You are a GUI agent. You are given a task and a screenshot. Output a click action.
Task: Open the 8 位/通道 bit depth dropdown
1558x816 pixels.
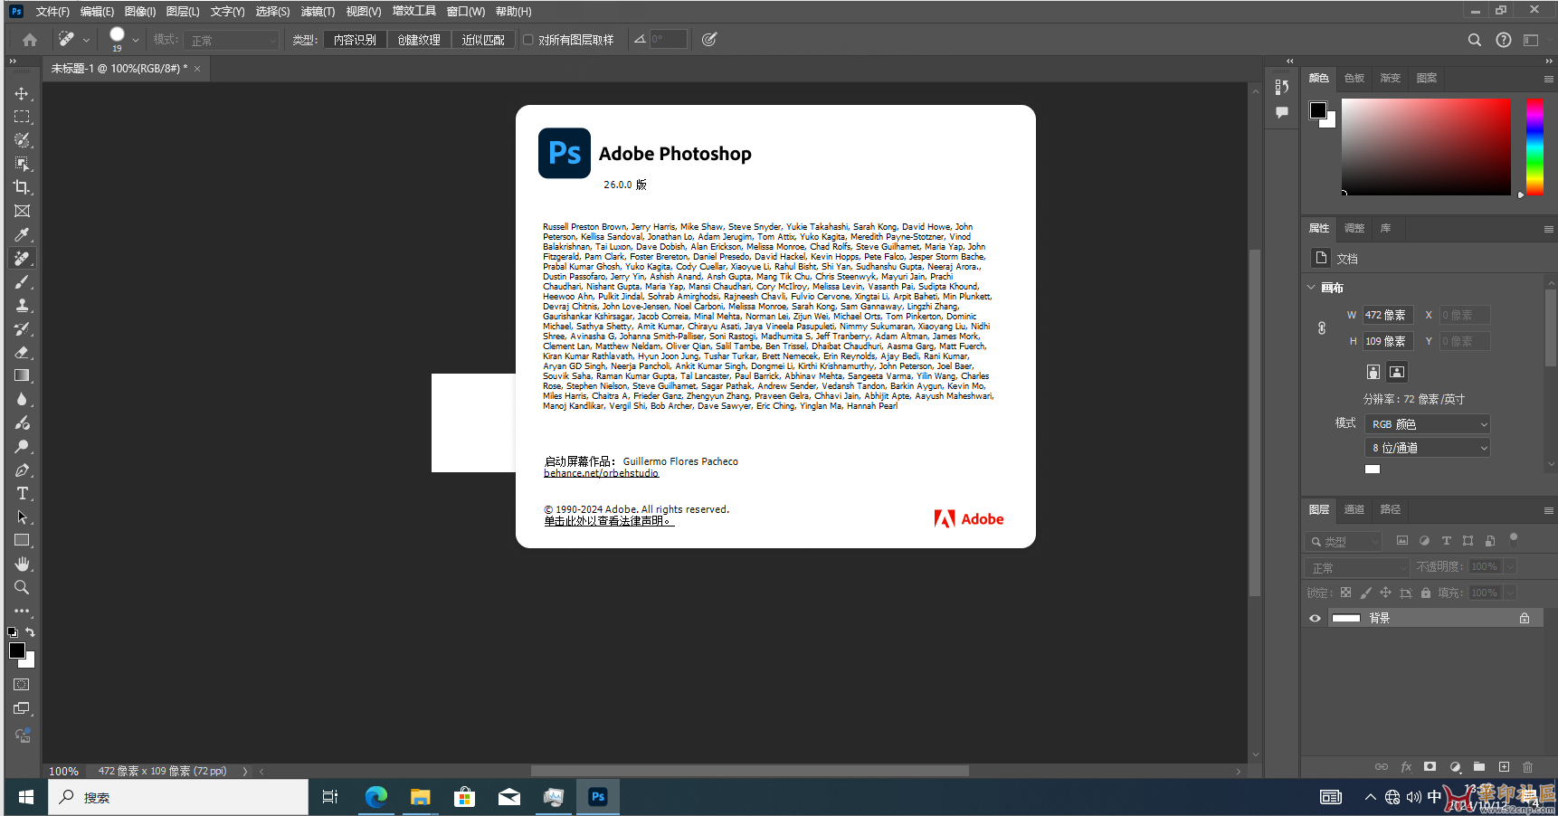point(1427,448)
